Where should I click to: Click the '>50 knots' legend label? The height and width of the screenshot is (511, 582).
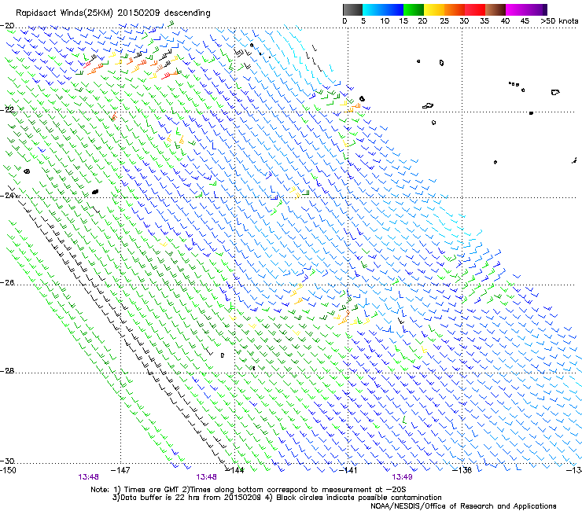[x=559, y=21]
